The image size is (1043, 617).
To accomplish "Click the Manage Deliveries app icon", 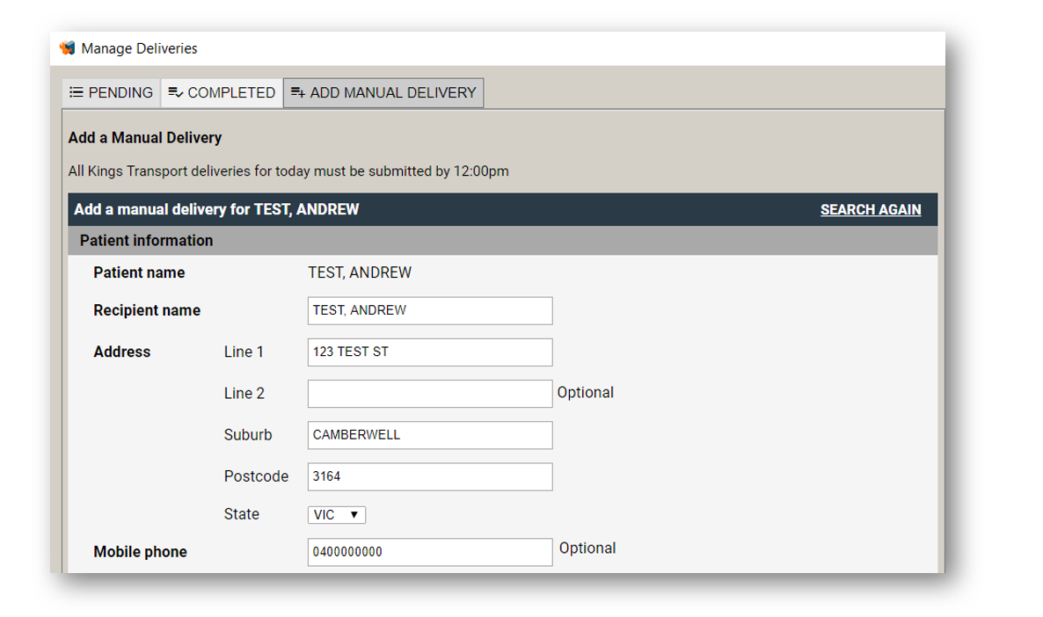I will [x=67, y=47].
